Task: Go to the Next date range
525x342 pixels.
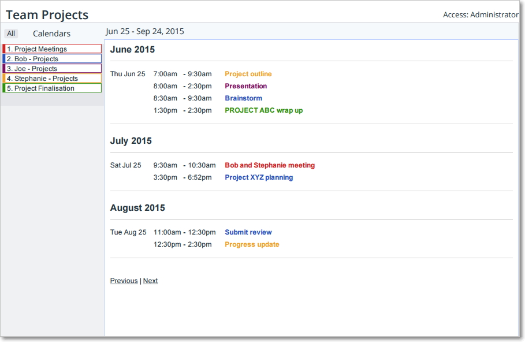Action: tap(150, 281)
